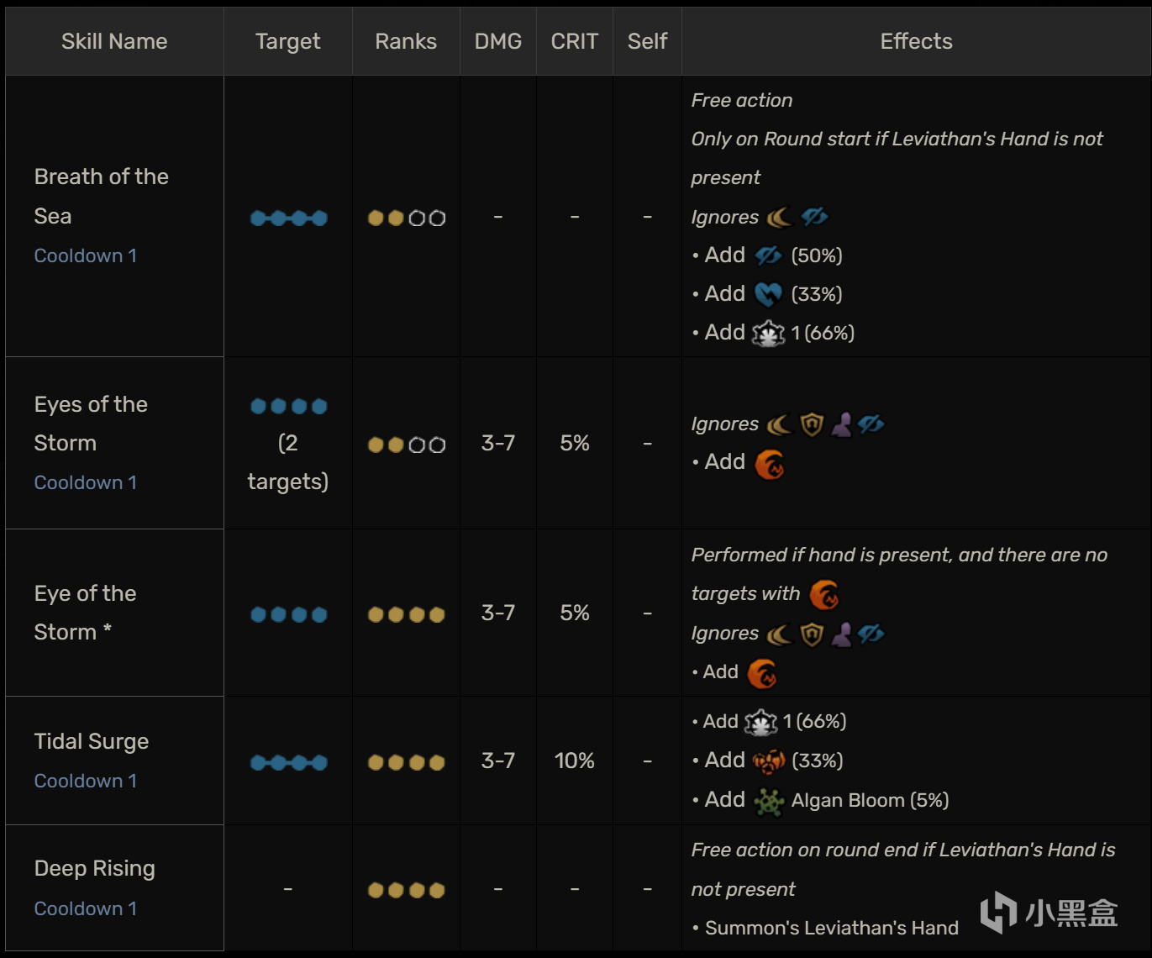Click the Effects column header

tap(916, 41)
